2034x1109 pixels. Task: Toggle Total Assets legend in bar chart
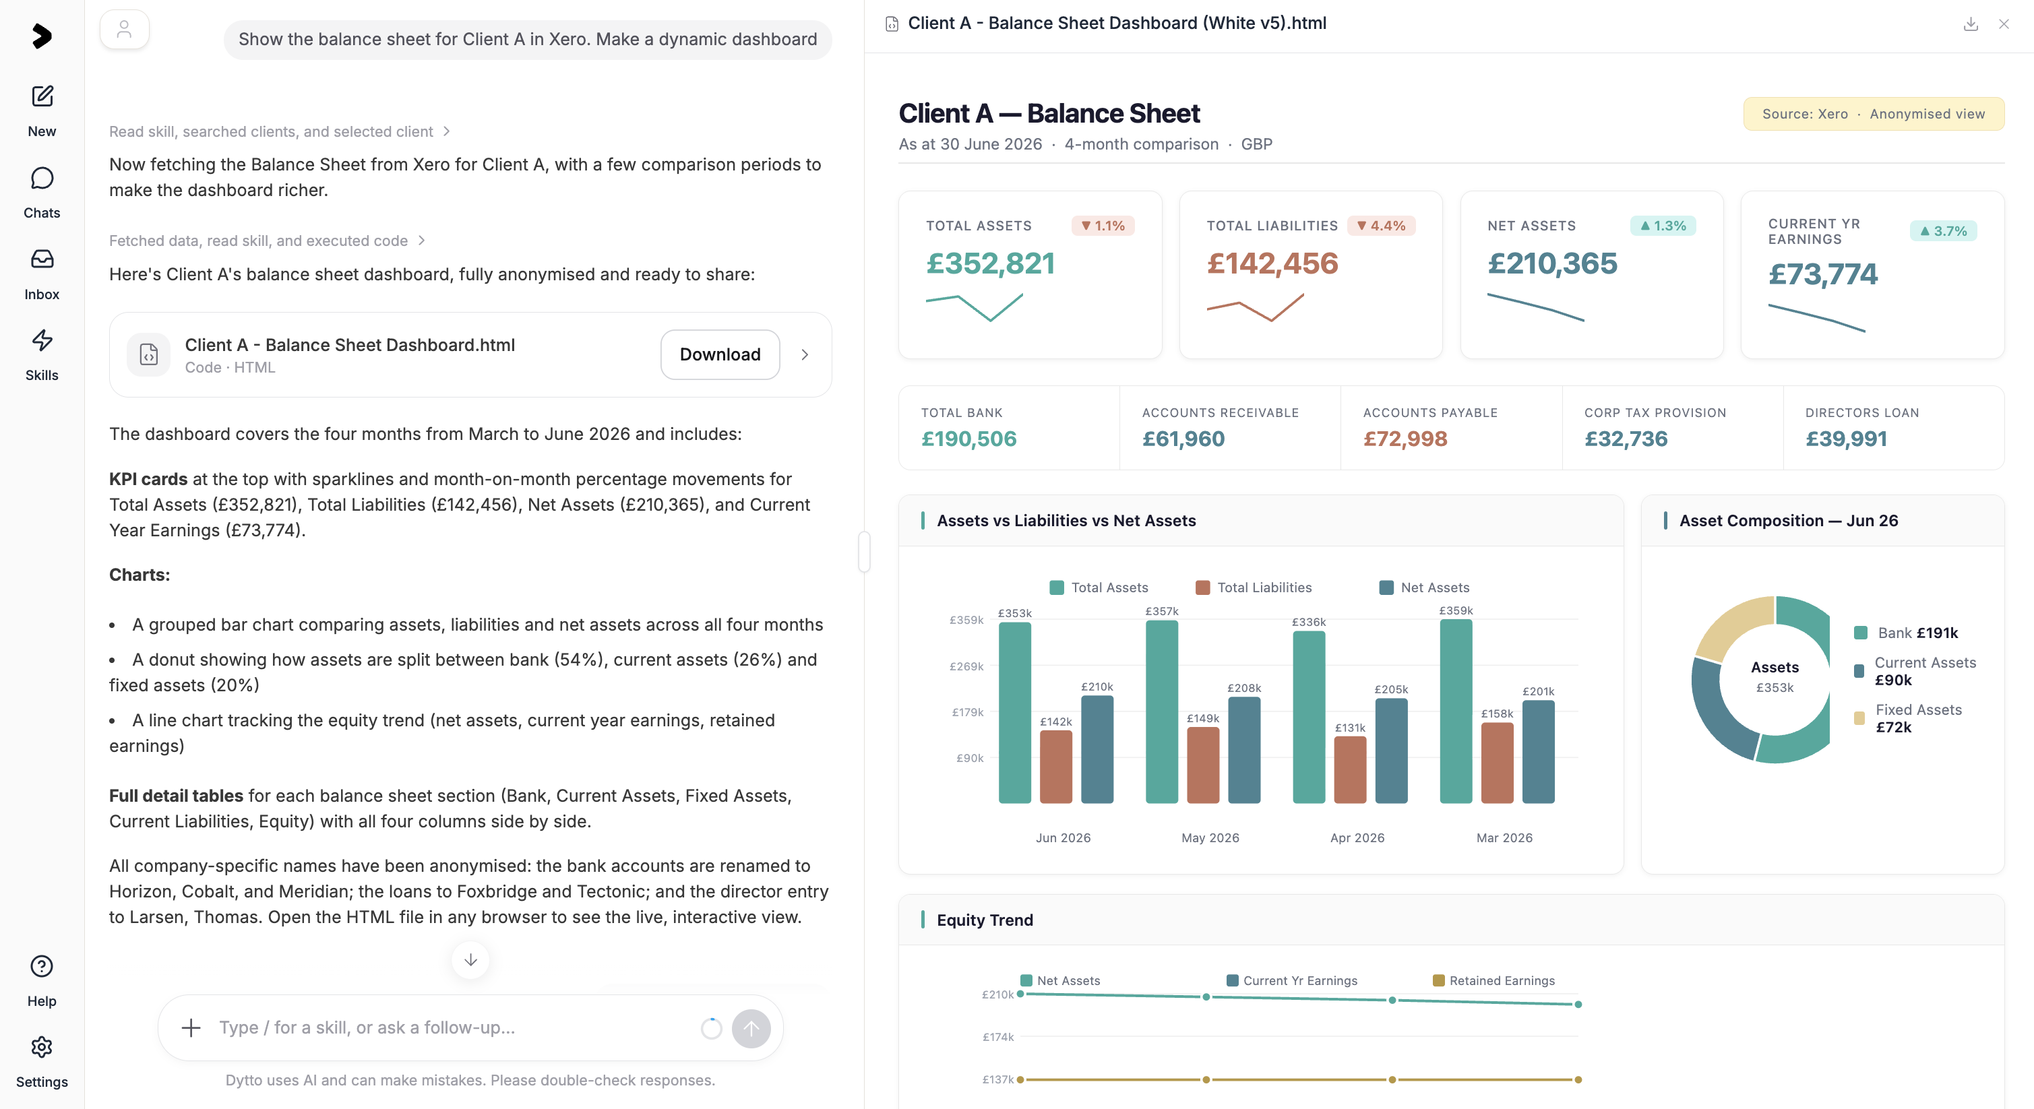tap(1099, 588)
